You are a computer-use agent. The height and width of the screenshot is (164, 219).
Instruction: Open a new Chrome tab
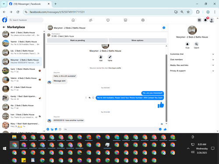(x=56, y=4)
